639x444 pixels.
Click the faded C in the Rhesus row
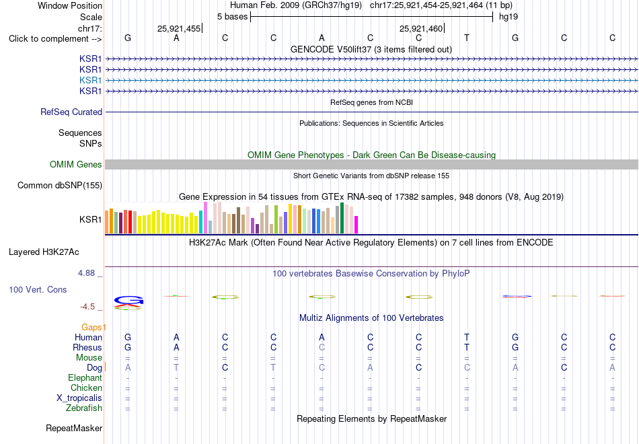point(322,347)
